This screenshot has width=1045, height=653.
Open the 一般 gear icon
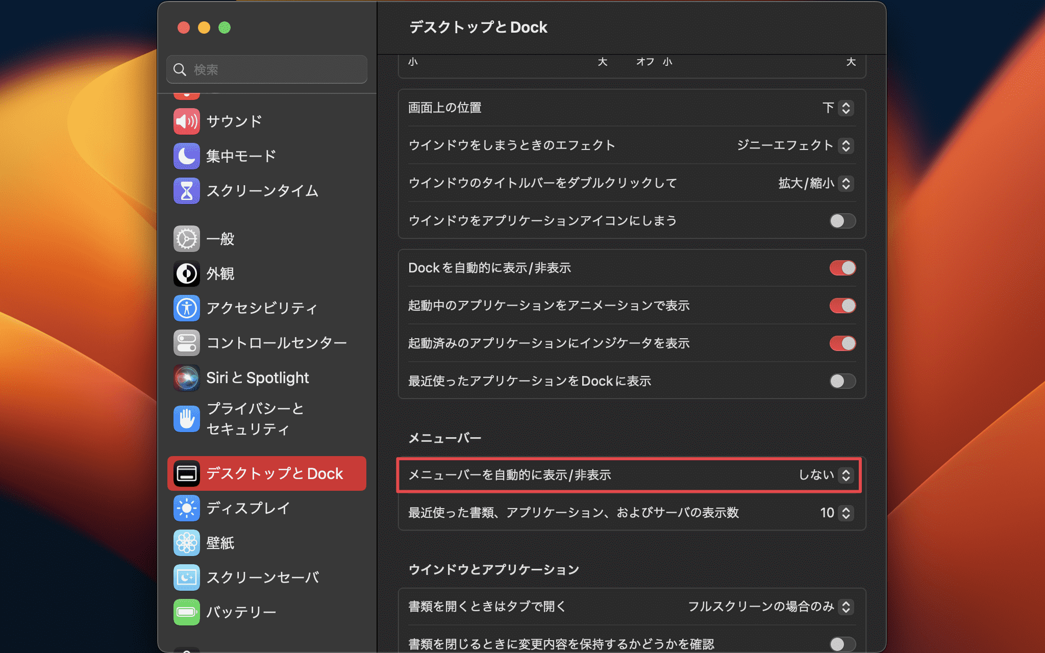pyautogui.click(x=187, y=239)
